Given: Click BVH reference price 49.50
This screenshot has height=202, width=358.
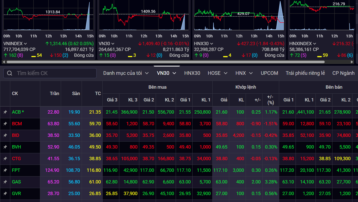Looking at the screenshot, I should pyautogui.click(x=95, y=147).
